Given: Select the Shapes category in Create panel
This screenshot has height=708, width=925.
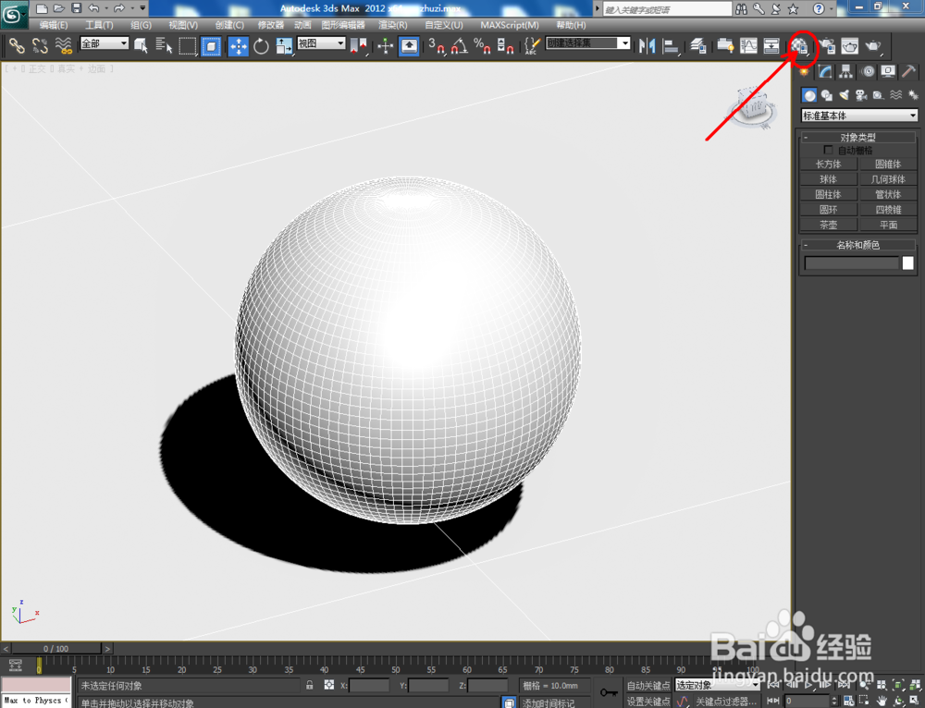Looking at the screenshot, I should point(826,94).
